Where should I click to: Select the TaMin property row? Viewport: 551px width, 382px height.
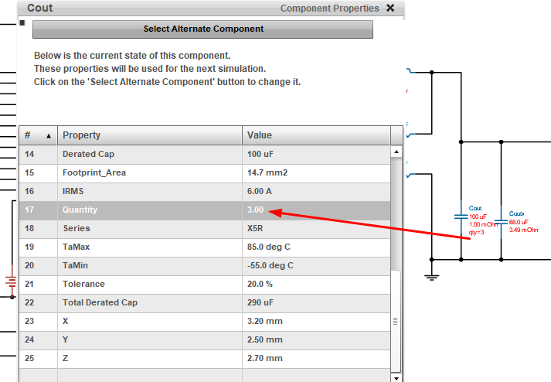click(205, 265)
